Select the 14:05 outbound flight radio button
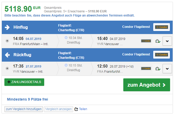The width and height of the screenshot is (175, 115). click(x=7, y=41)
